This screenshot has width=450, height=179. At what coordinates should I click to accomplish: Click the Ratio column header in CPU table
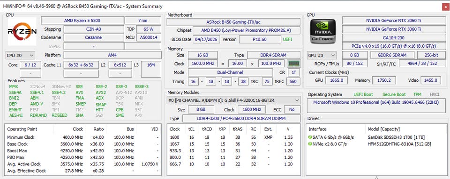coord(98,129)
